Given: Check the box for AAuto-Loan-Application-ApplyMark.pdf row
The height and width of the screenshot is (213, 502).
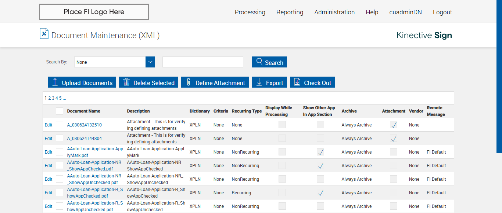Looking at the screenshot, I should coord(60,152).
